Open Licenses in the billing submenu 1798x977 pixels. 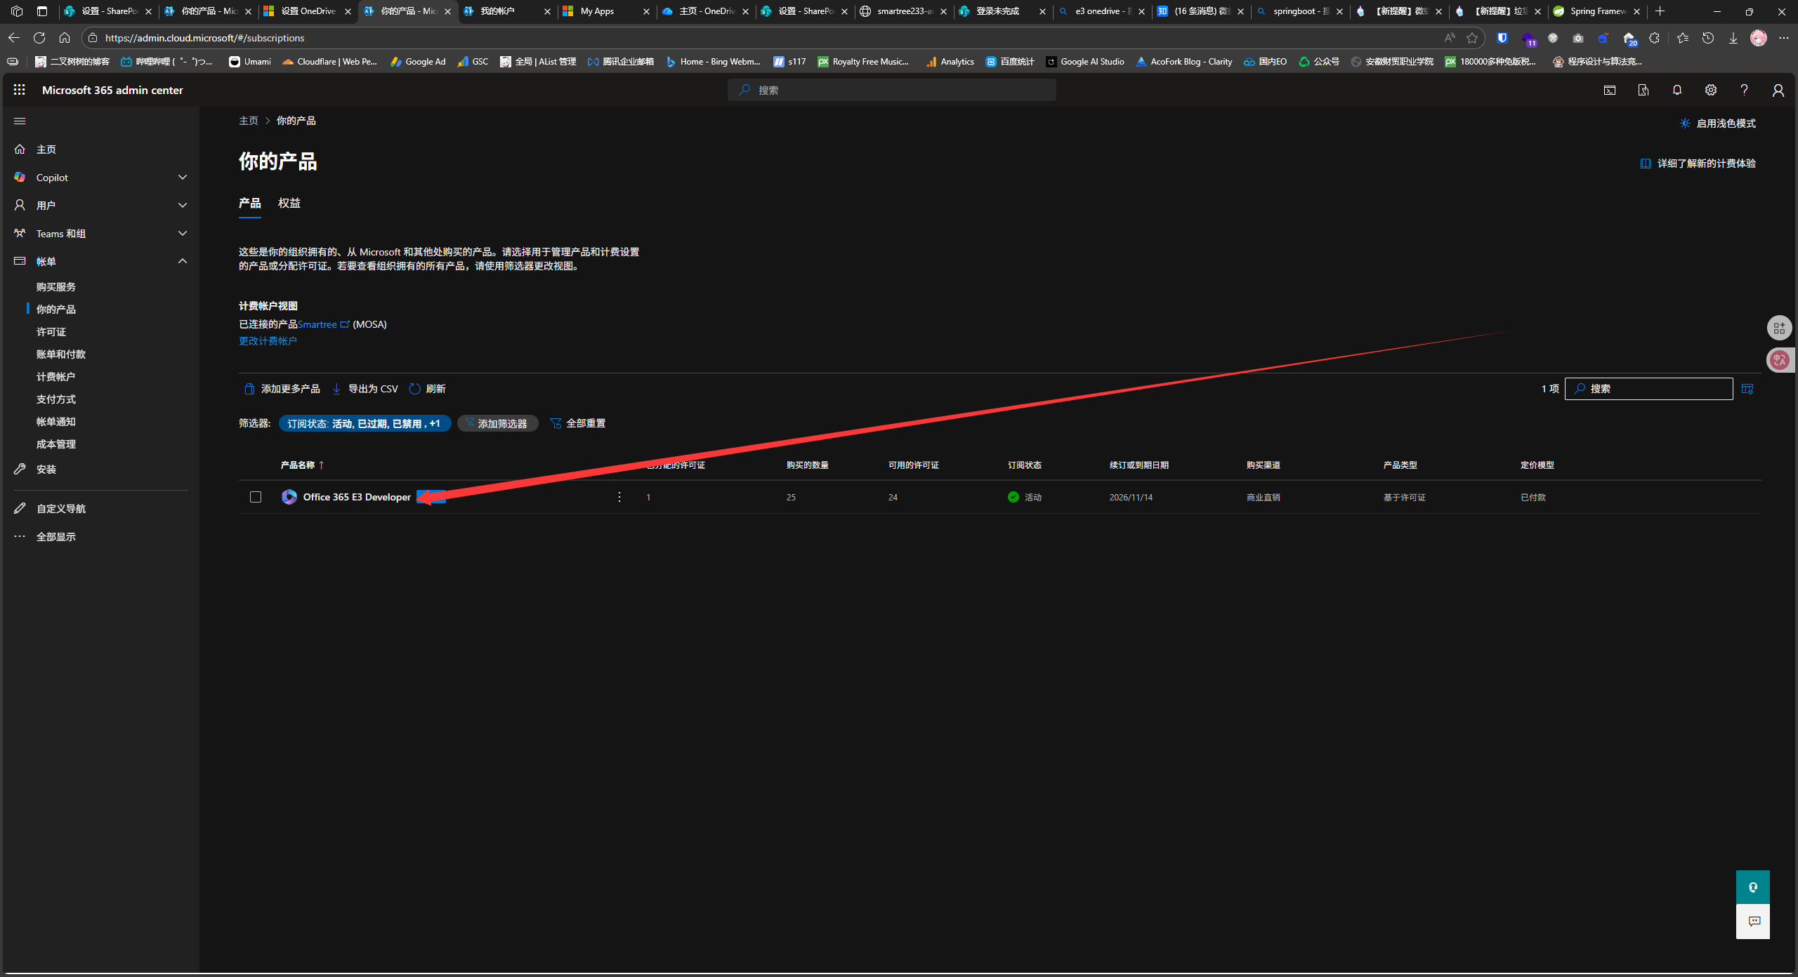[51, 332]
